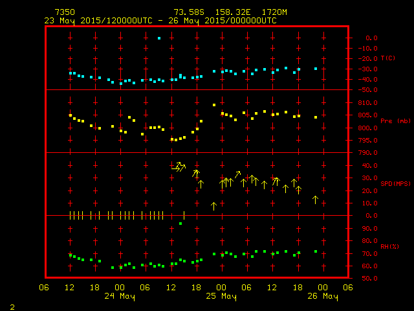The height and width of the screenshot is (311, 414).
Task: Click the 73.58S latitude value
Action: (x=188, y=12)
